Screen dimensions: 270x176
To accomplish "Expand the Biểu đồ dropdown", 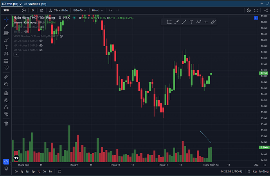I will coord(80,10).
